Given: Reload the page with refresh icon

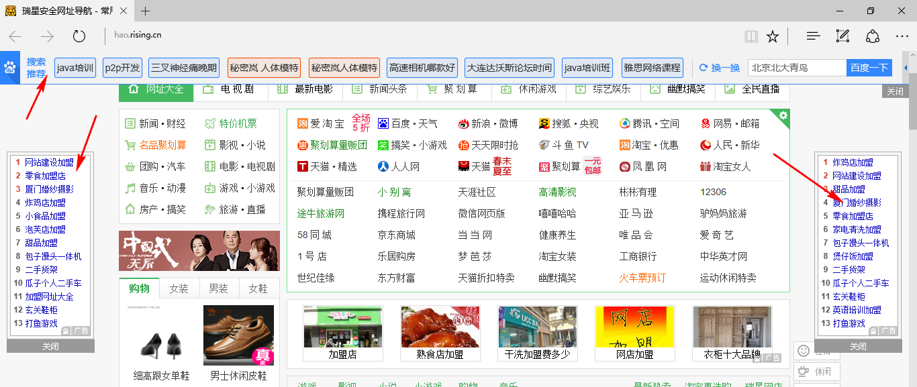Looking at the screenshot, I should [79, 36].
